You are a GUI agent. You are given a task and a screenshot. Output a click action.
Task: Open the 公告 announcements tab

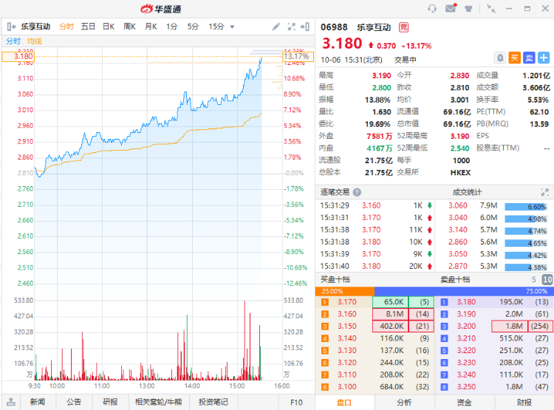click(x=74, y=402)
